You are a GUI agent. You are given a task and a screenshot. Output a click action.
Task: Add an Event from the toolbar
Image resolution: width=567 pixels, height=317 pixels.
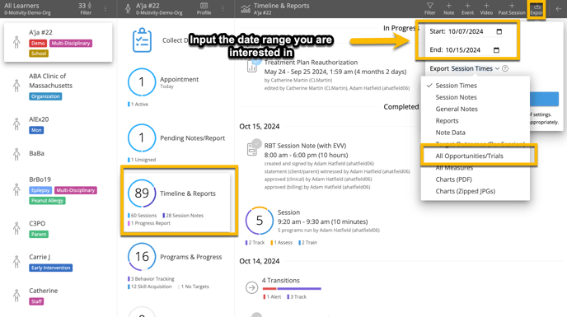(467, 9)
